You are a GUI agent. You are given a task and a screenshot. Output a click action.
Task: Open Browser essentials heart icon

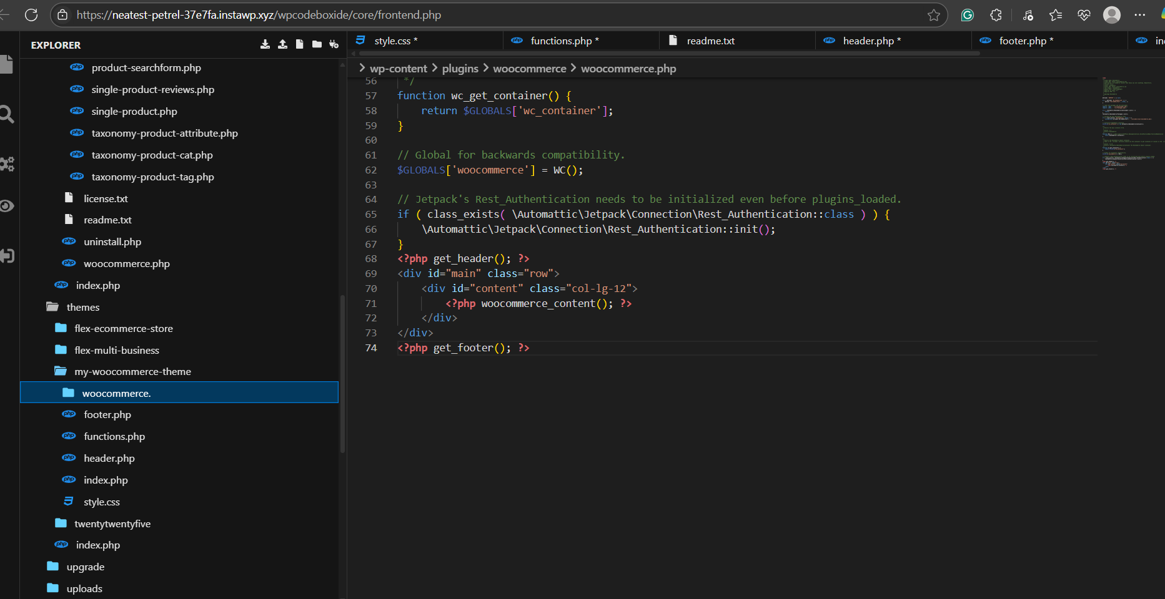click(x=1084, y=15)
